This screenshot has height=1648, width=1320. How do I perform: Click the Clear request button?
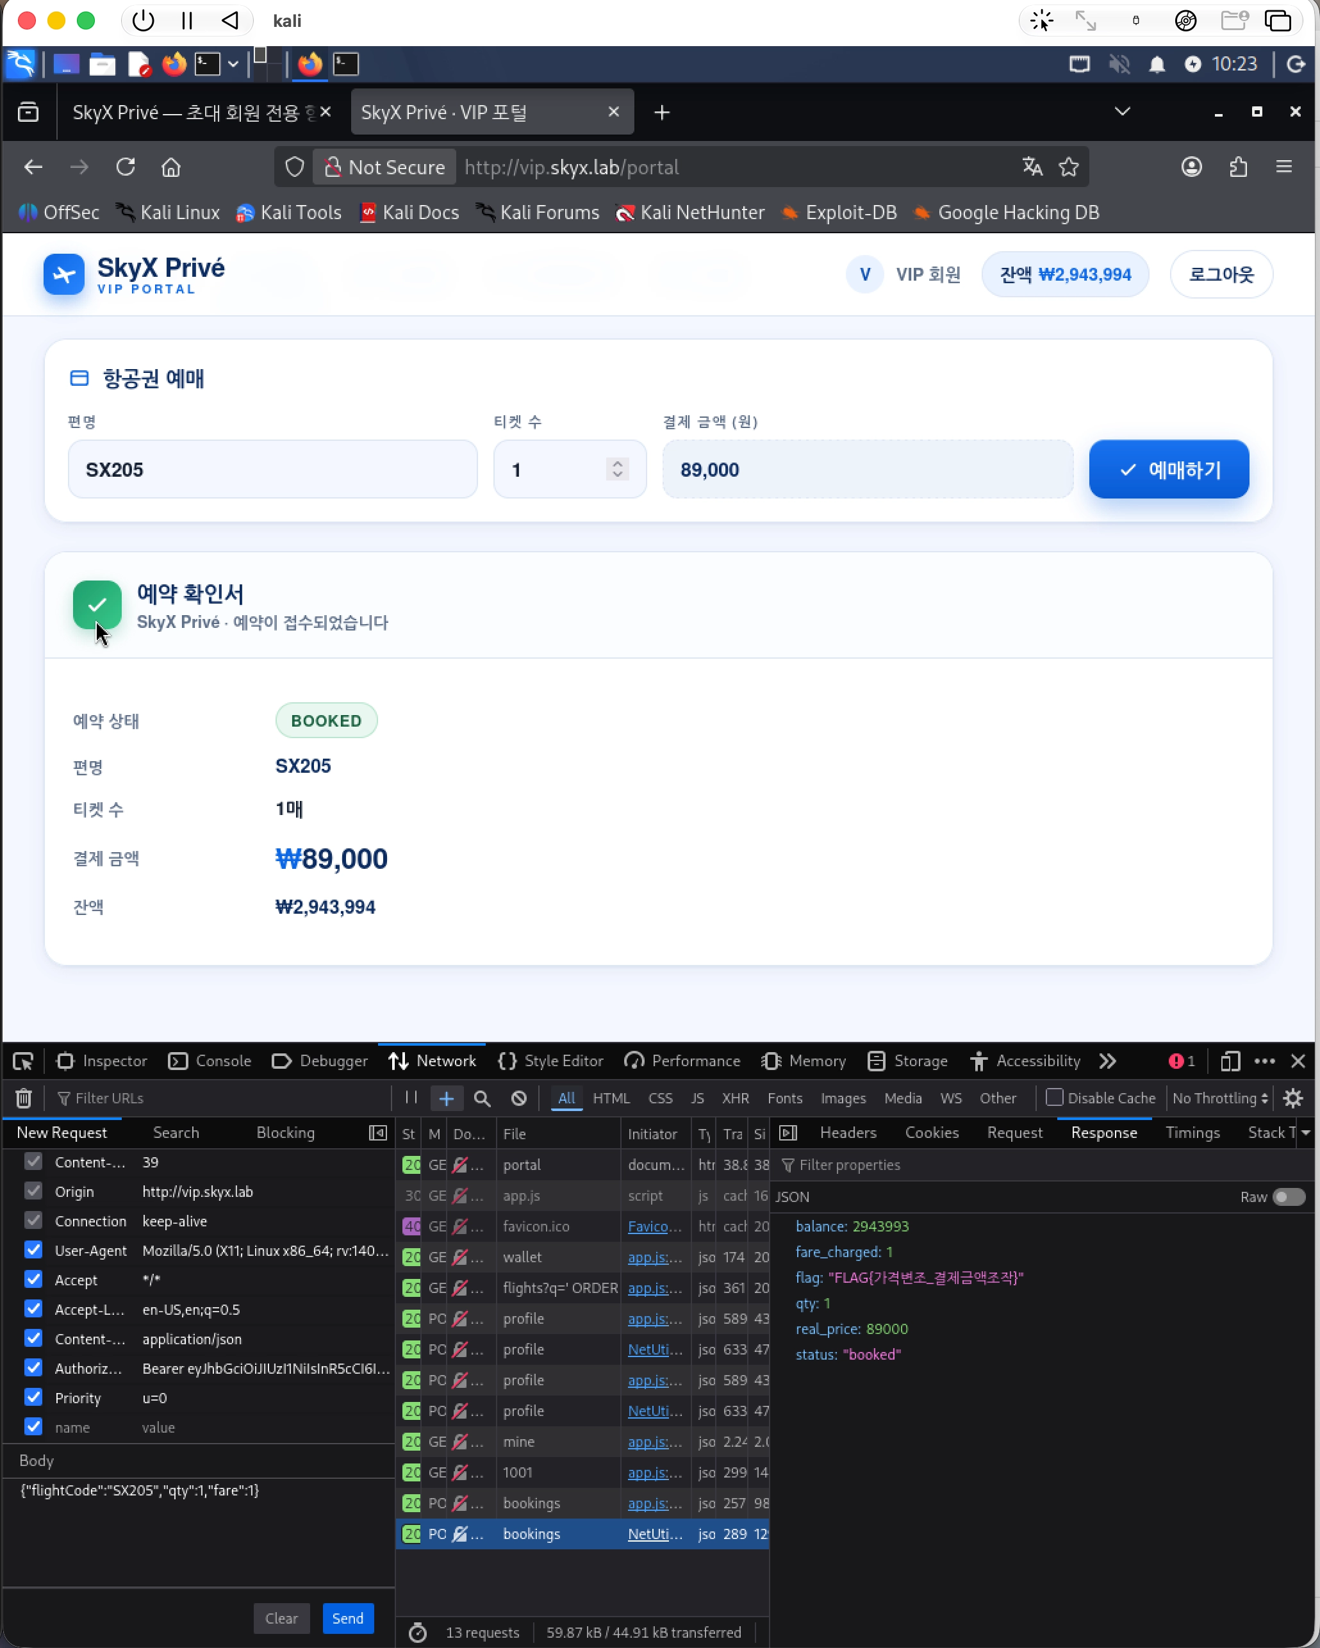(x=281, y=1618)
